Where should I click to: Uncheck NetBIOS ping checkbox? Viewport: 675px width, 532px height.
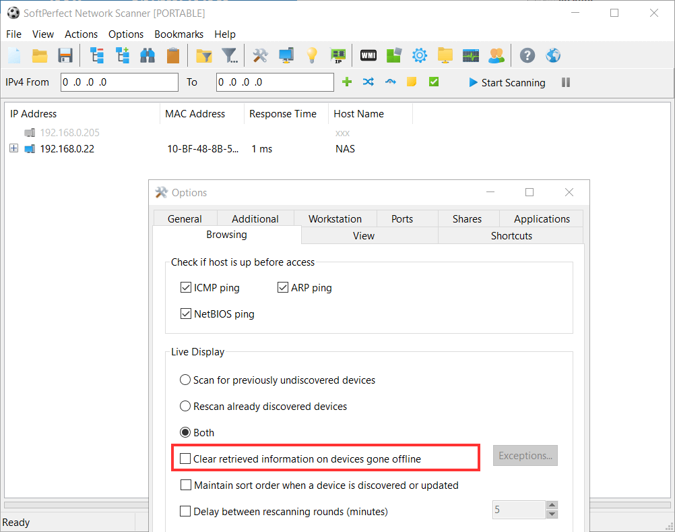point(185,314)
